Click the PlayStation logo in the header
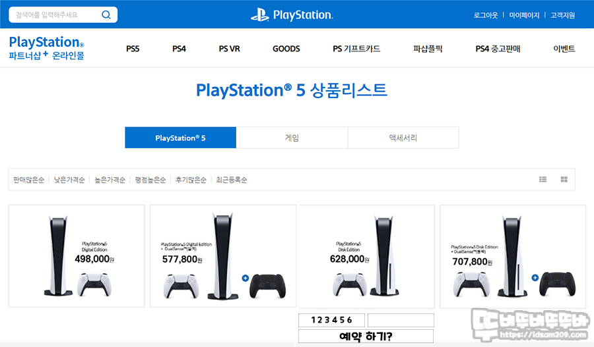This screenshot has width=594, height=347. 292,15
